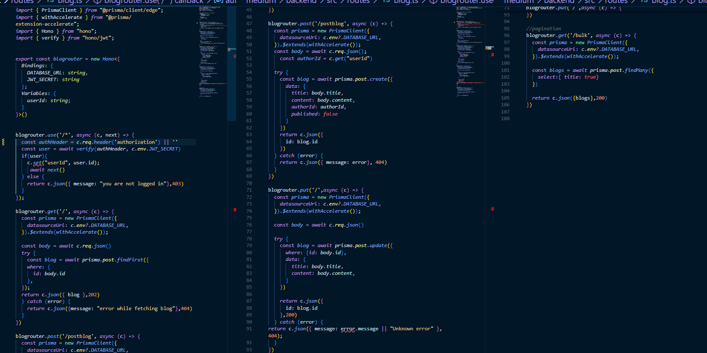Click 'userId: string;' variable line

click(49, 100)
